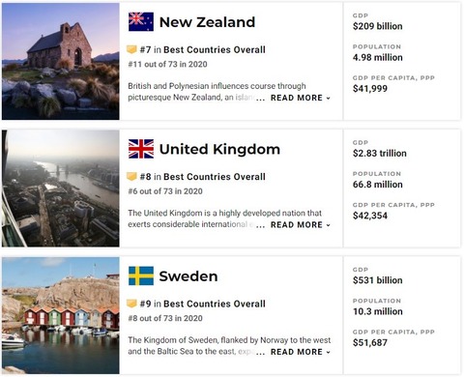Expand READ MORE for New Zealand
The width and height of the screenshot is (464, 377).
pos(301,98)
